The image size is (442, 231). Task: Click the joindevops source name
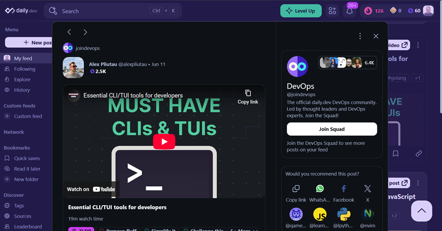click(x=87, y=48)
